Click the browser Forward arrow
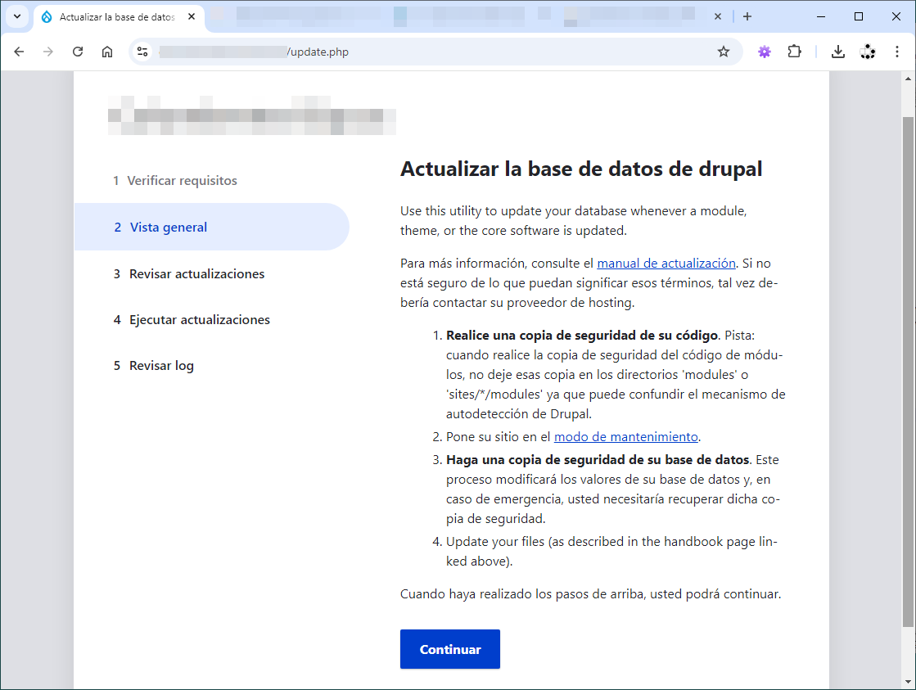The image size is (916, 690). [48, 52]
